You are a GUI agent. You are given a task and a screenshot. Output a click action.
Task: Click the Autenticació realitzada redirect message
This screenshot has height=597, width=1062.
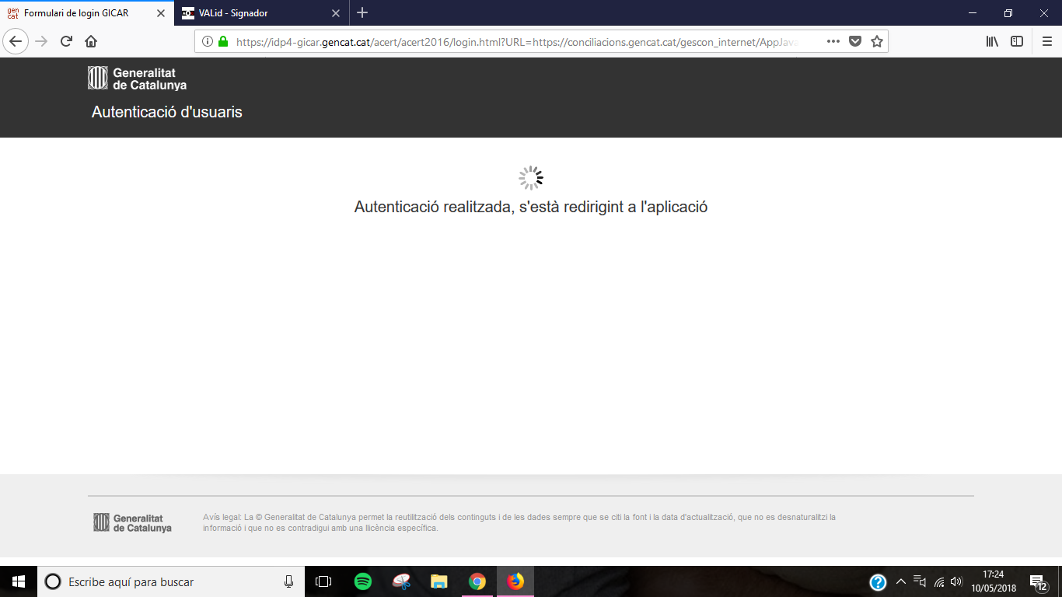[x=531, y=207]
